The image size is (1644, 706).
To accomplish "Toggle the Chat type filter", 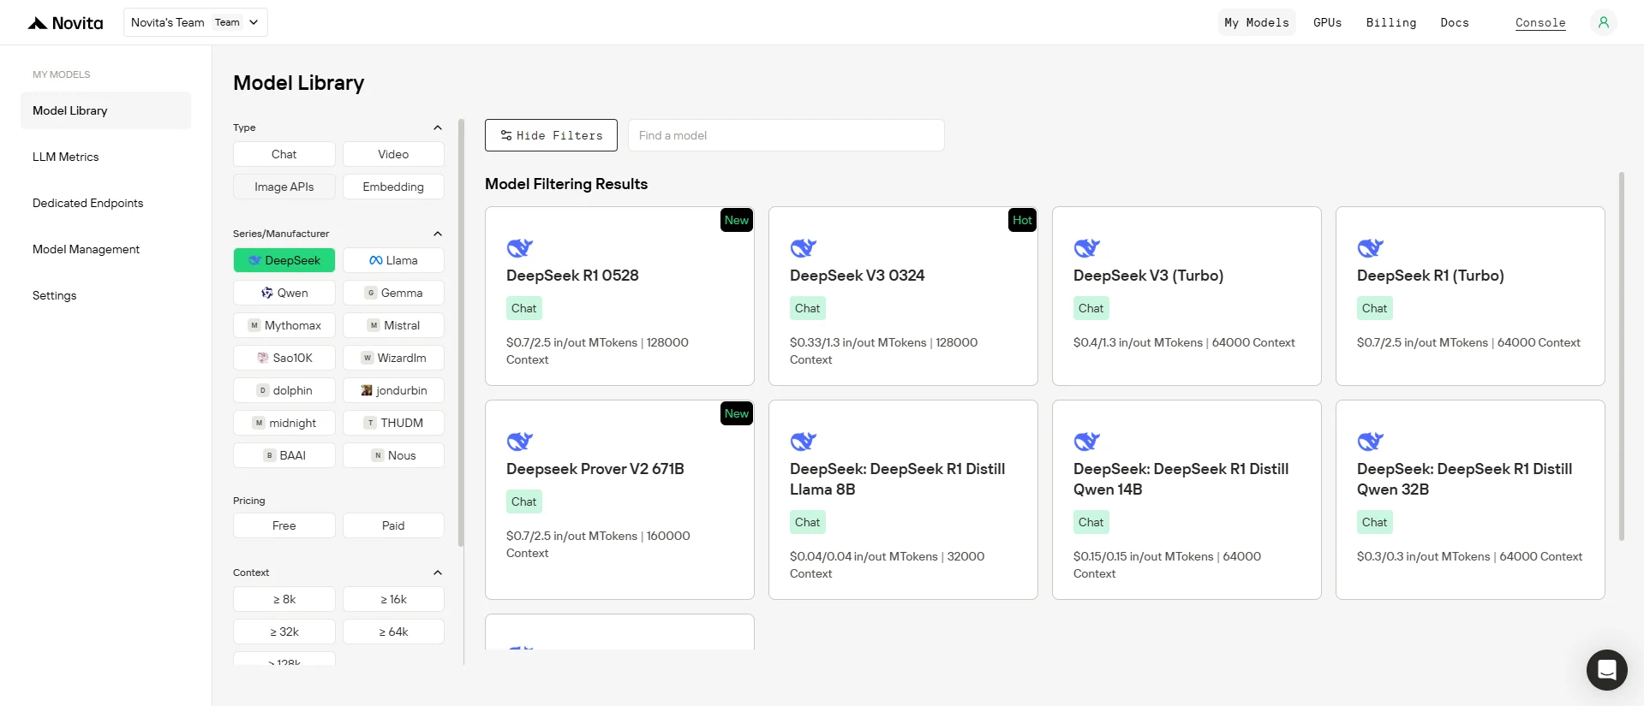I will [284, 154].
